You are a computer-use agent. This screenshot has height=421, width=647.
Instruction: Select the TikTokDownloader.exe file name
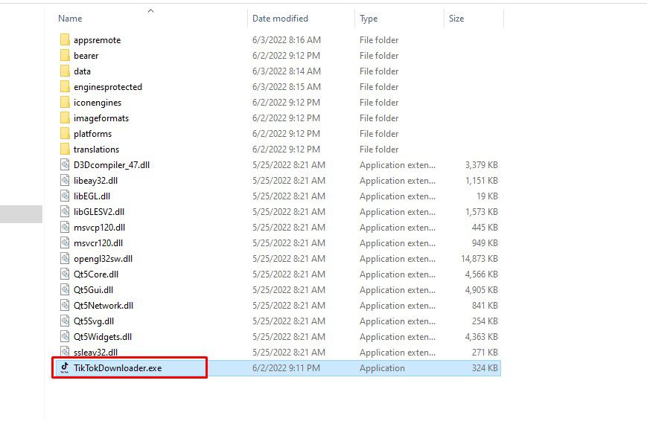click(118, 367)
